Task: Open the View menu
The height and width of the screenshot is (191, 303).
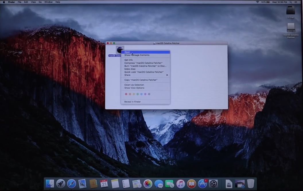Action: 33,2
